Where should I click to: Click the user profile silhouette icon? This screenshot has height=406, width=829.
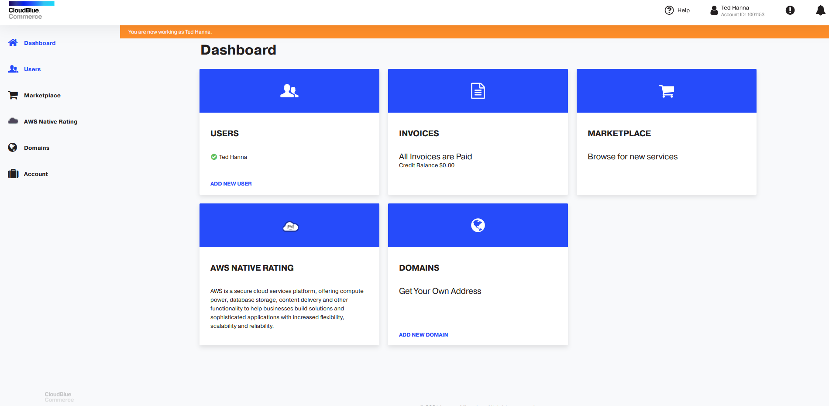(714, 10)
